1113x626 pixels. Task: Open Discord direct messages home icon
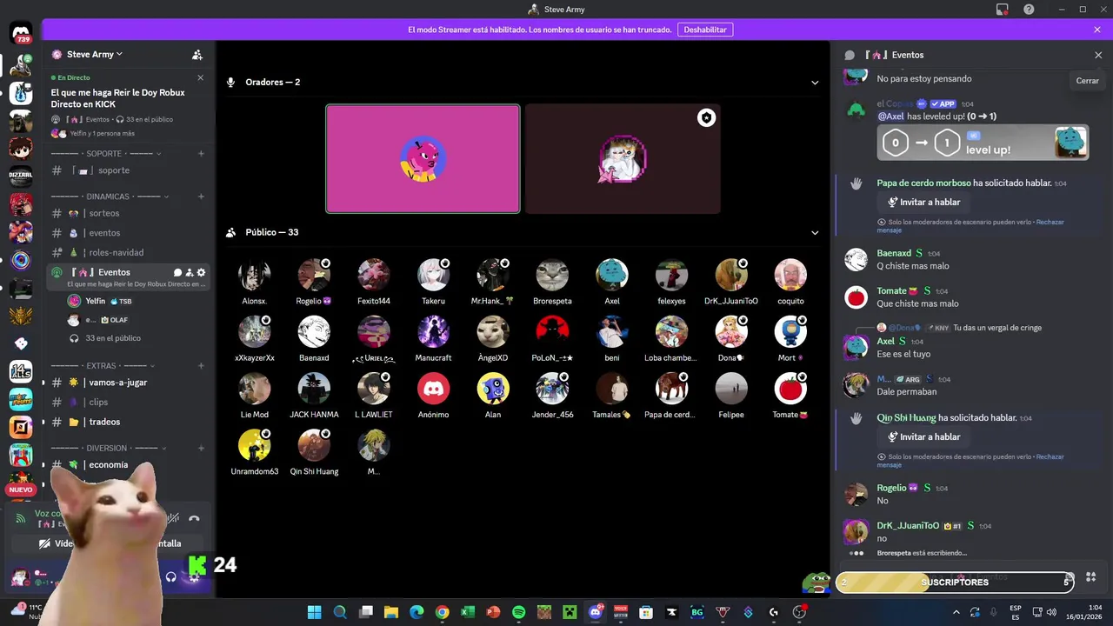[21, 35]
